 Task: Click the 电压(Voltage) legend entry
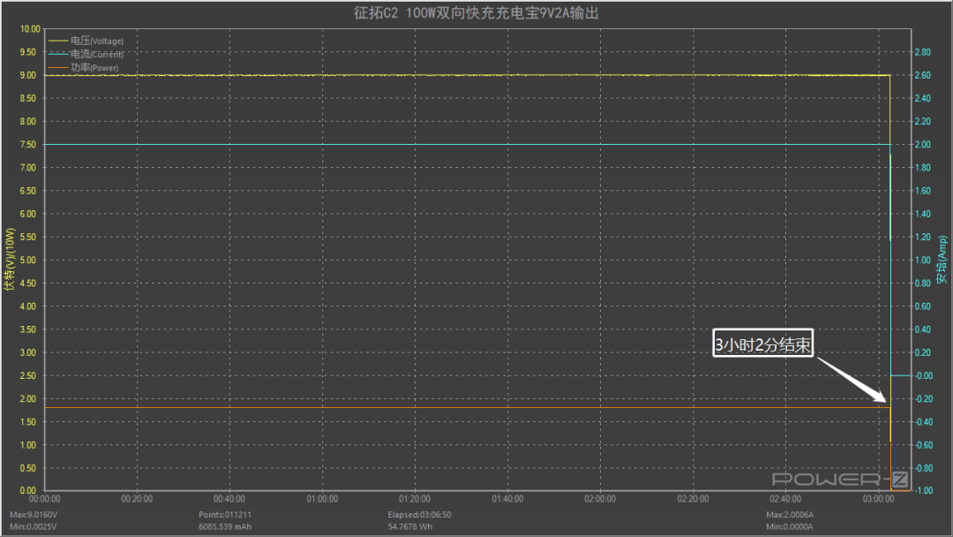pyautogui.click(x=86, y=41)
